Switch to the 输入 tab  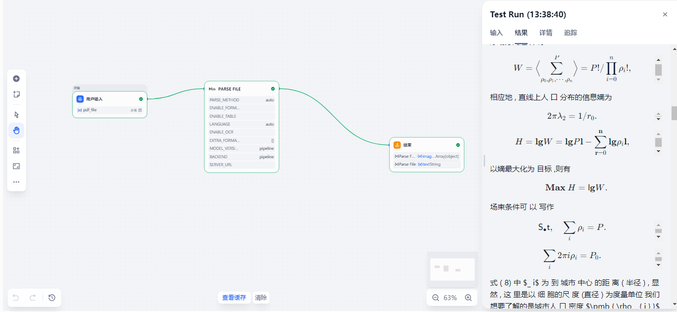pos(496,33)
